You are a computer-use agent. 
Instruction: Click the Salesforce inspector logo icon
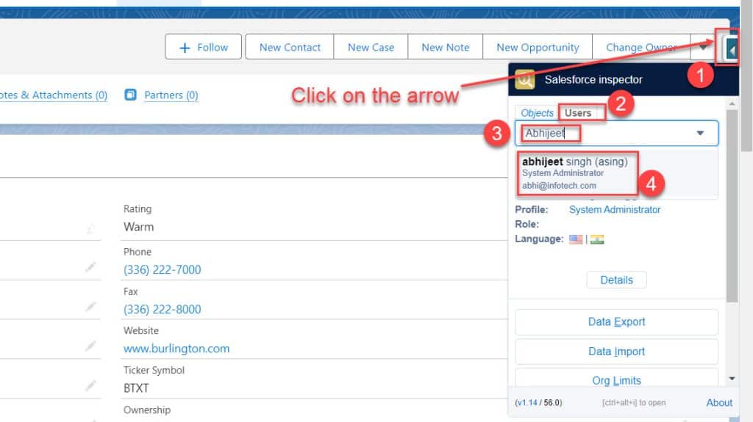click(x=525, y=79)
